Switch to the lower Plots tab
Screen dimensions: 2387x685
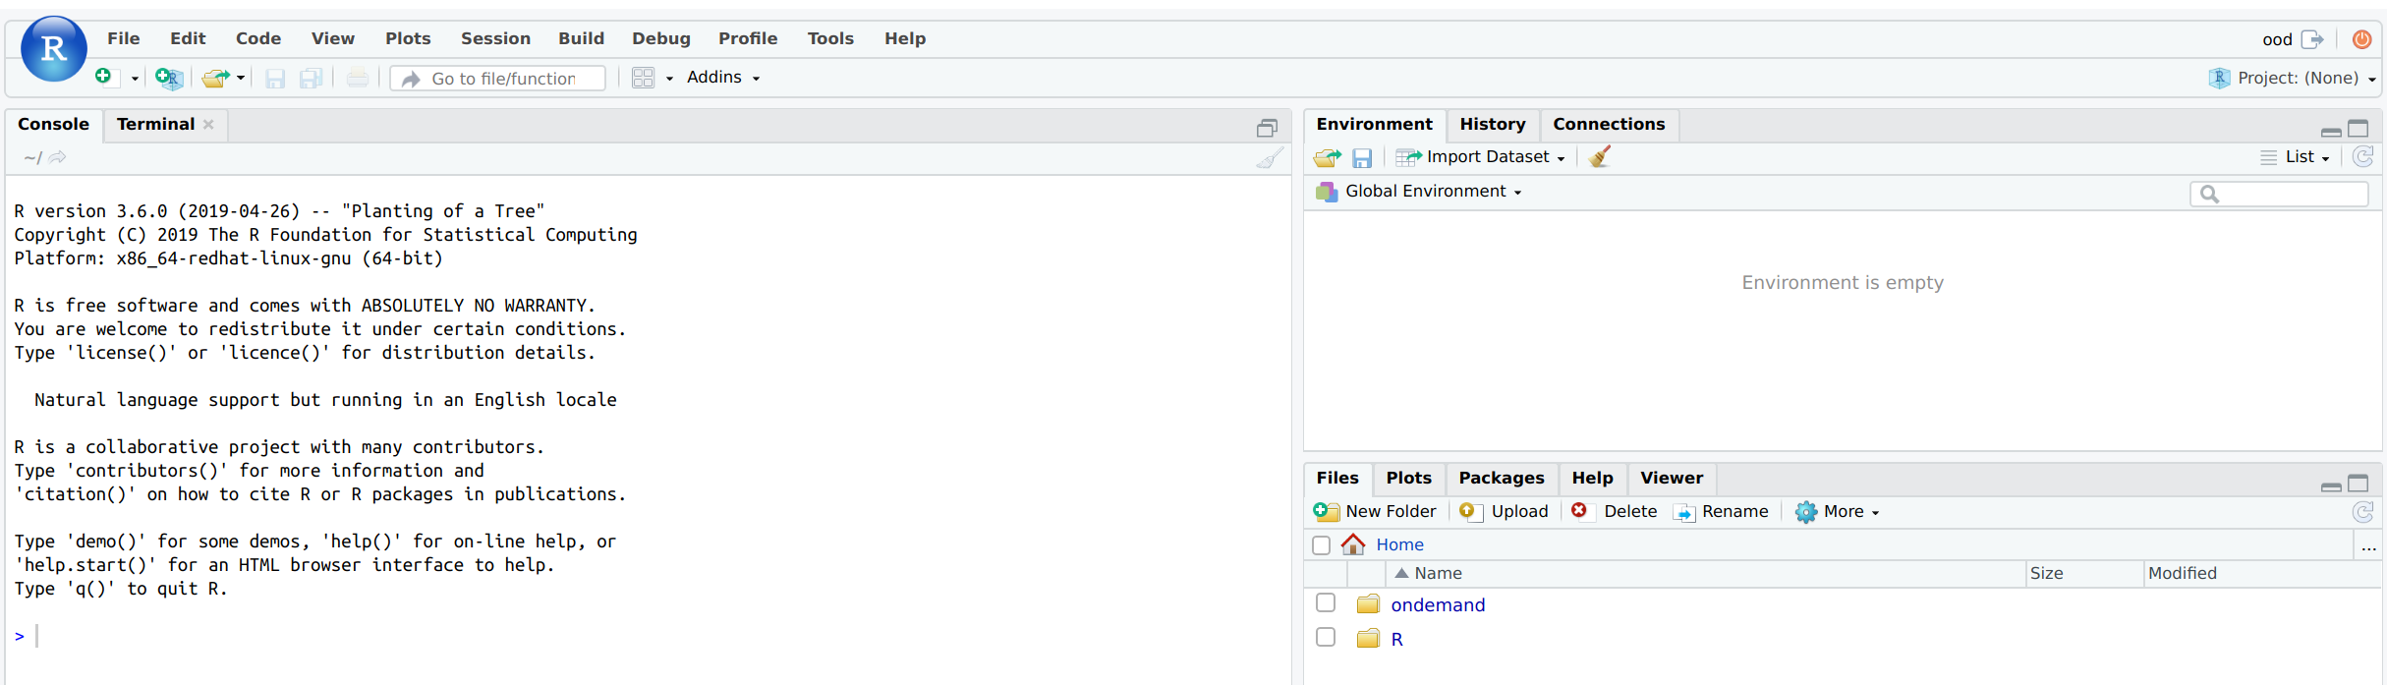(x=1408, y=478)
